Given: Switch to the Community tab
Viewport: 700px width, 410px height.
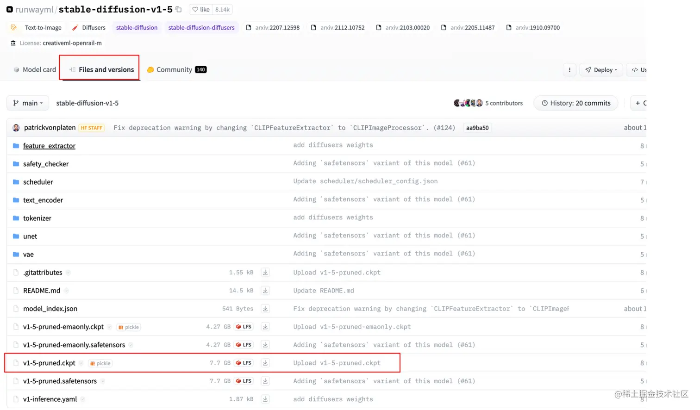Looking at the screenshot, I should click(176, 69).
